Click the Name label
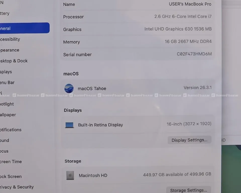Screen dimensions: 241x193 69,4
